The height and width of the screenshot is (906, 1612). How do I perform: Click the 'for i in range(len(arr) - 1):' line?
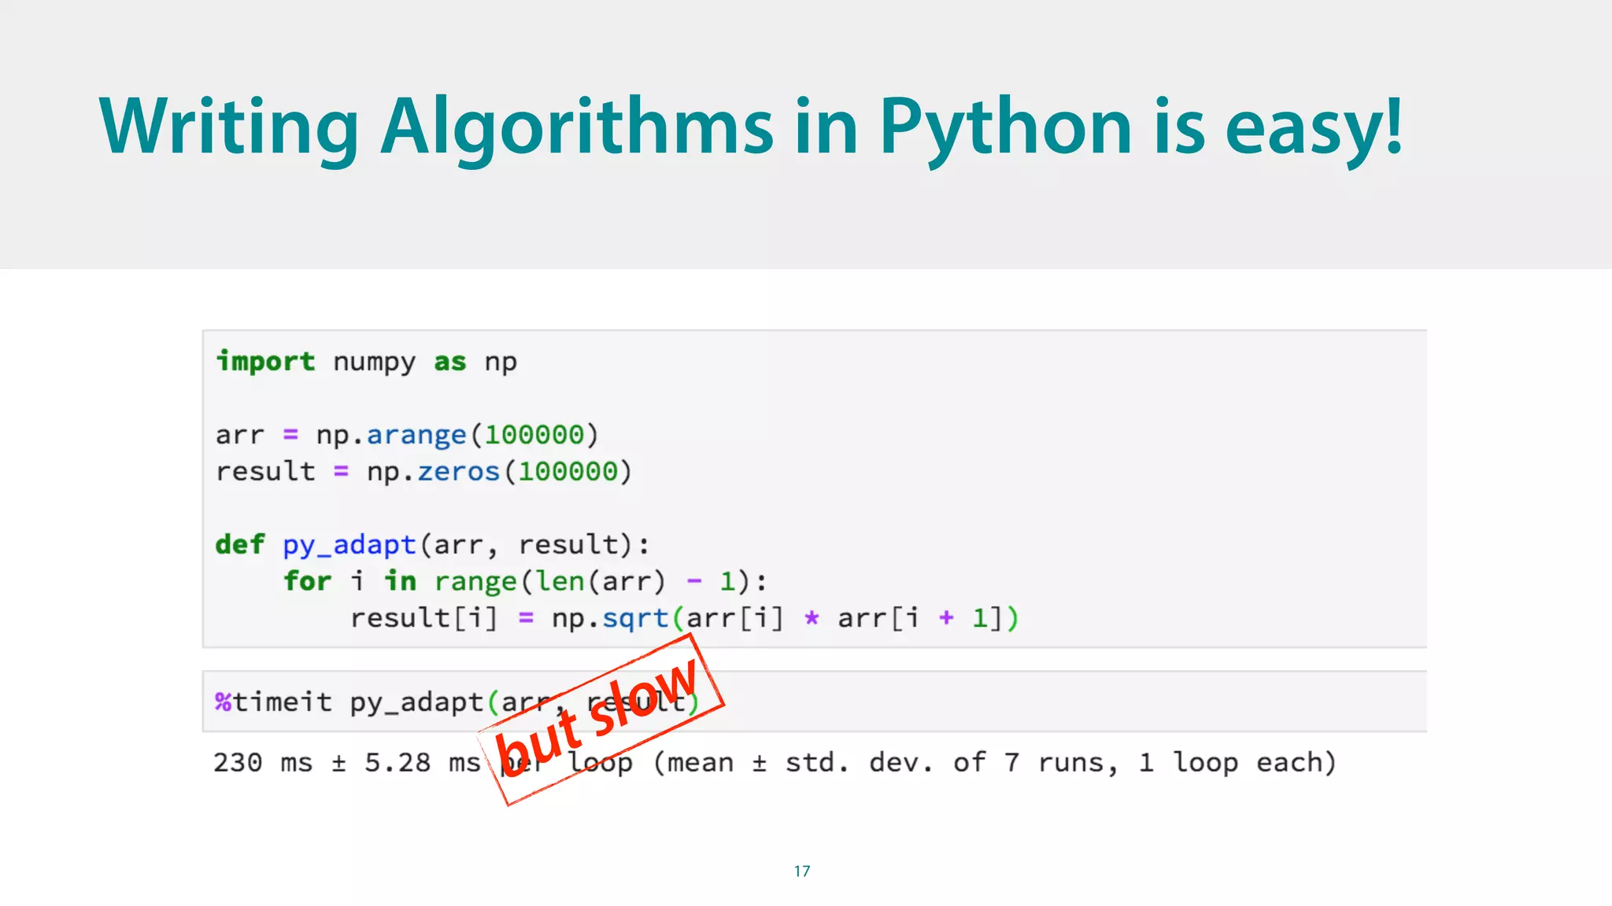pyautogui.click(x=525, y=581)
